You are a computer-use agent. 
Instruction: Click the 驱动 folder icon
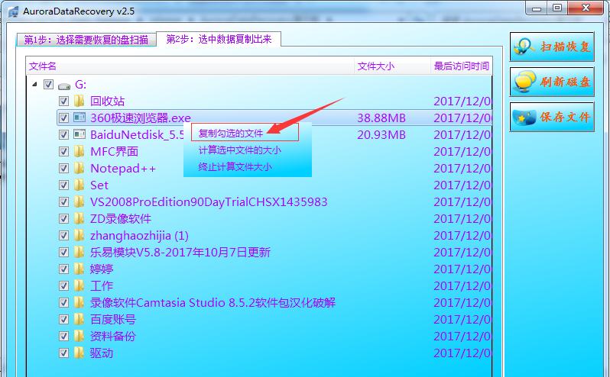click(79, 353)
